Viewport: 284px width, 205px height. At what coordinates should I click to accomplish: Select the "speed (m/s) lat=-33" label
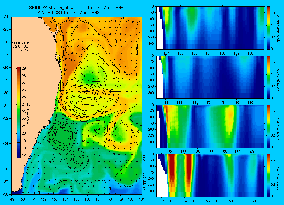[279, 175]
